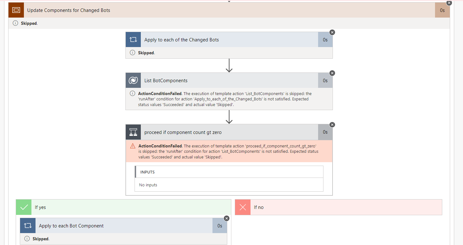Click the Apply to each loop icon
The height and width of the screenshot is (245, 463).
pos(133,39)
